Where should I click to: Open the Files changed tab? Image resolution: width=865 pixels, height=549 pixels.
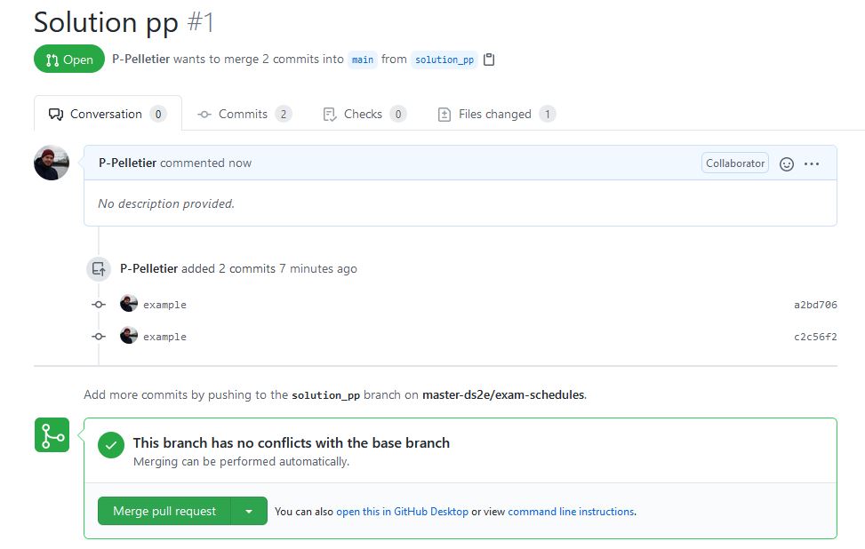click(x=495, y=114)
